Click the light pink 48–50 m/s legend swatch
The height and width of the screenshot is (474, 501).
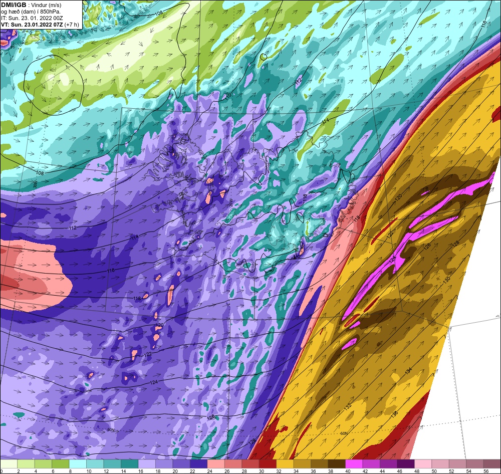pyautogui.click(x=423, y=464)
